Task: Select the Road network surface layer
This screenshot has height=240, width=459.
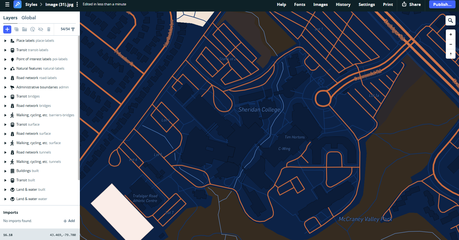Action: tap(33, 133)
